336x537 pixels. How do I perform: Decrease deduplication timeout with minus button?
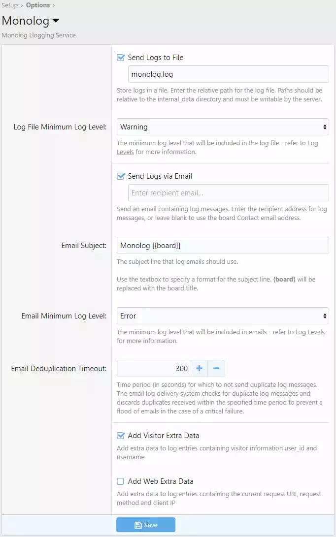pos(216,369)
